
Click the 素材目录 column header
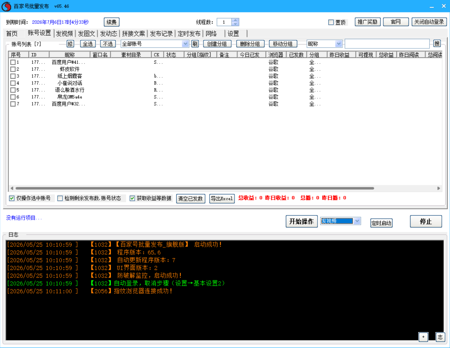(131, 55)
